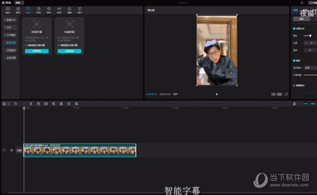Click the aspect ratio icon in player controls
The width and height of the screenshot is (317, 195).
point(273,94)
